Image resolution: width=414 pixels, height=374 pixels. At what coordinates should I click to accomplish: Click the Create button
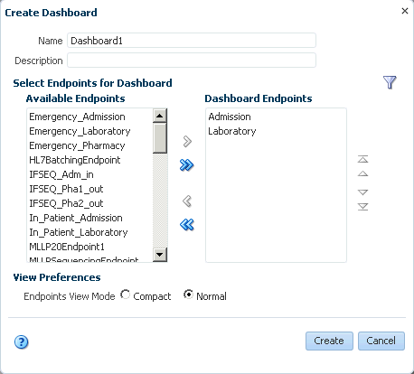329,341
